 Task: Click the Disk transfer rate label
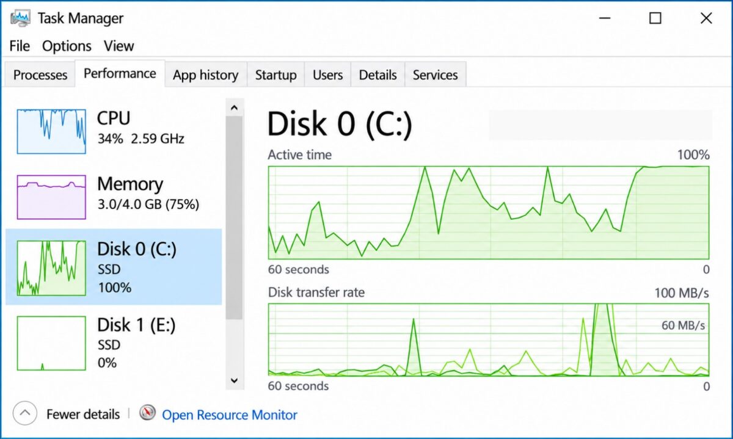coord(316,292)
